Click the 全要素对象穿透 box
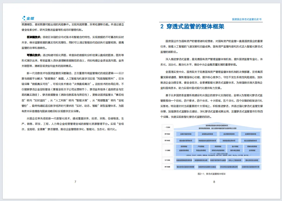The image size is (282, 201). point(250,134)
